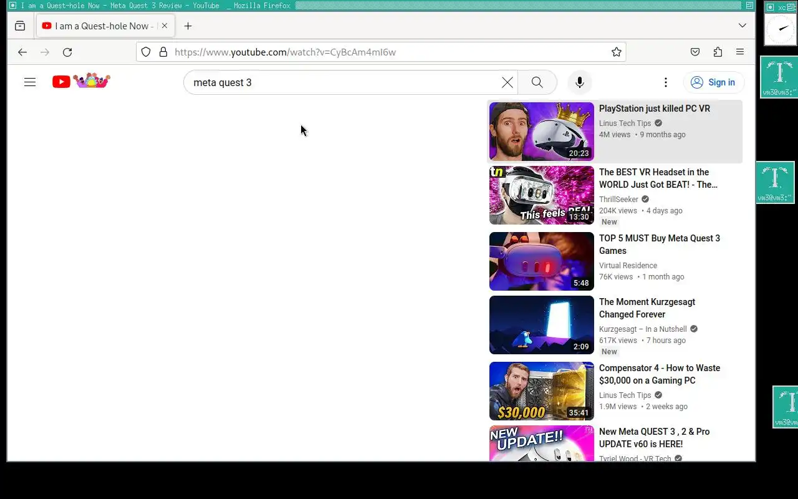This screenshot has height=499, width=798.
Task: Open New Meta QUEST UPDATE v60 thumbnail
Action: point(542,443)
